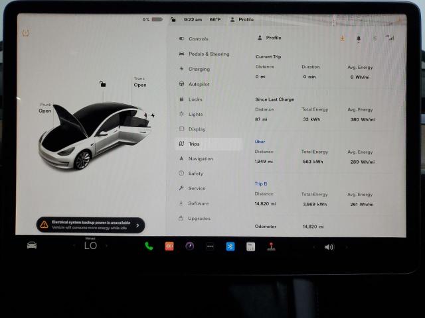Tap the car icon in bottom bar

tap(32, 245)
